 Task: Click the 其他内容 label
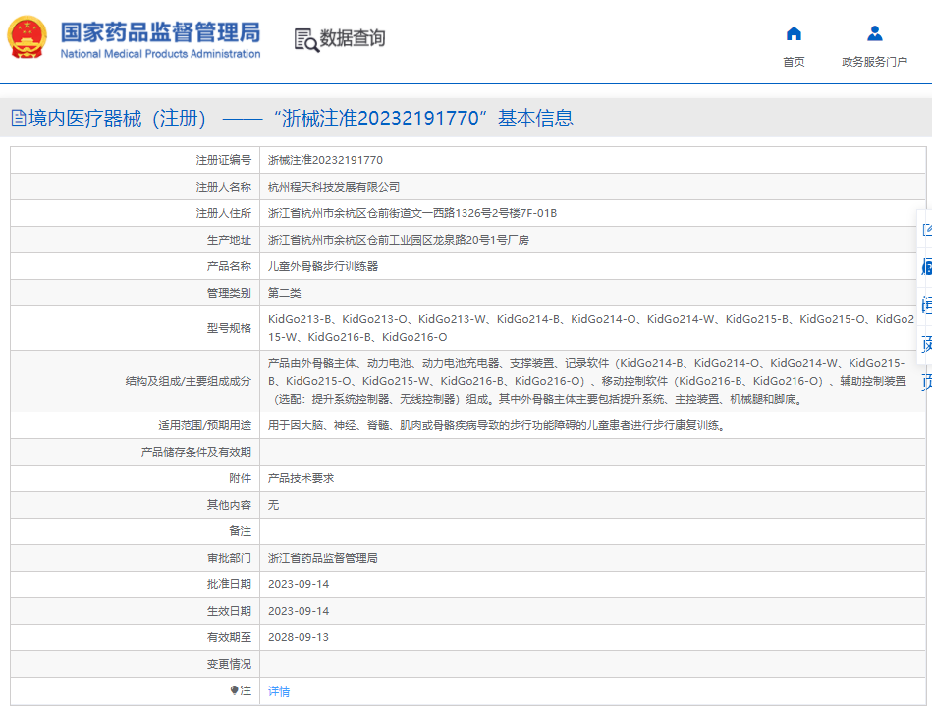pos(229,505)
